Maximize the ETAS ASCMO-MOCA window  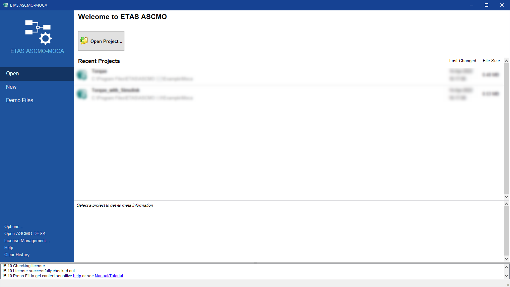click(487, 5)
